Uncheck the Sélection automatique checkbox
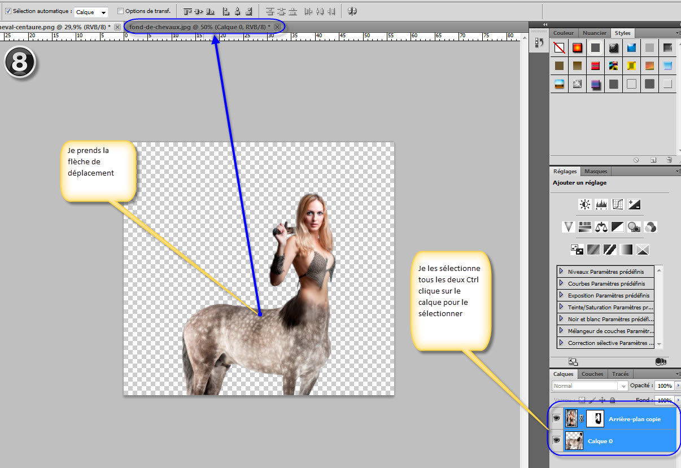Image resolution: width=681 pixels, height=468 pixels. pos(7,11)
